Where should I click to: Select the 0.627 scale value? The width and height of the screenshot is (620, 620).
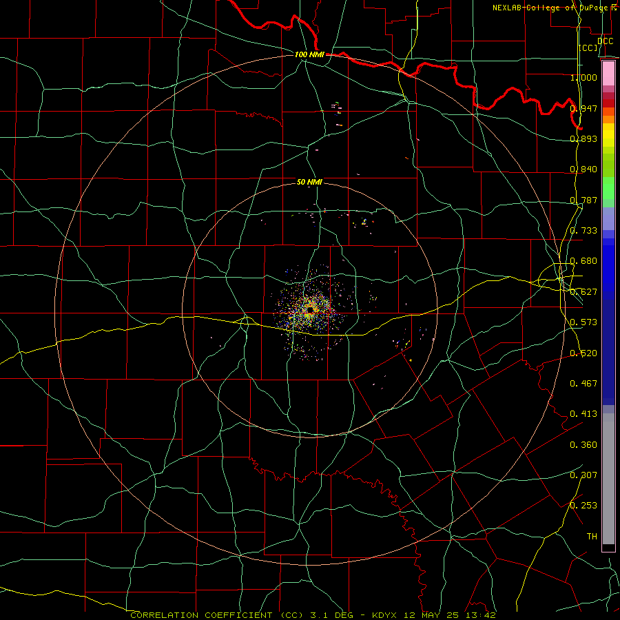(x=583, y=291)
